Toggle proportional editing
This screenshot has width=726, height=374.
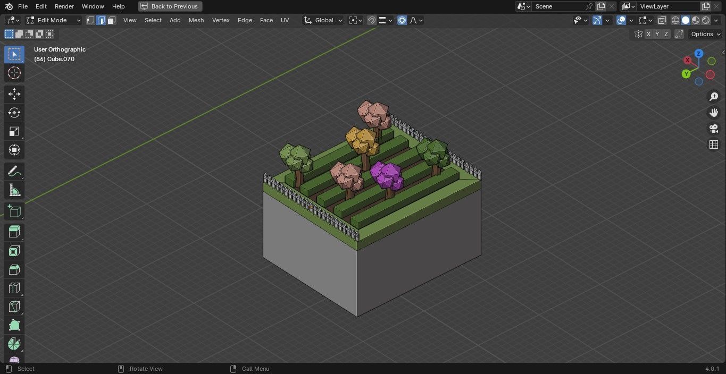point(402,20)
